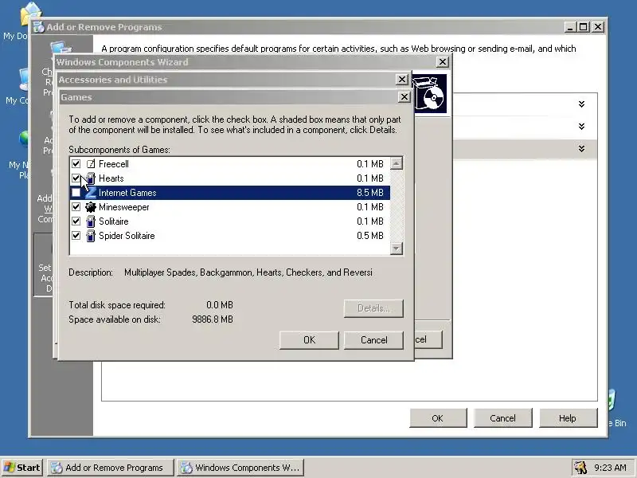The height and width of the screenshot is (478, 637).
Task: Open the Start menu
Action: click(x=22, y=468)
